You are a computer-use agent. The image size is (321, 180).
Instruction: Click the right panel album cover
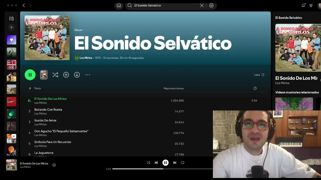coord(298,48)
